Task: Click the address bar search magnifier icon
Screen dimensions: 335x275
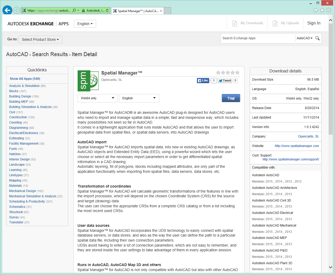Action: click(x=74, y=11)
